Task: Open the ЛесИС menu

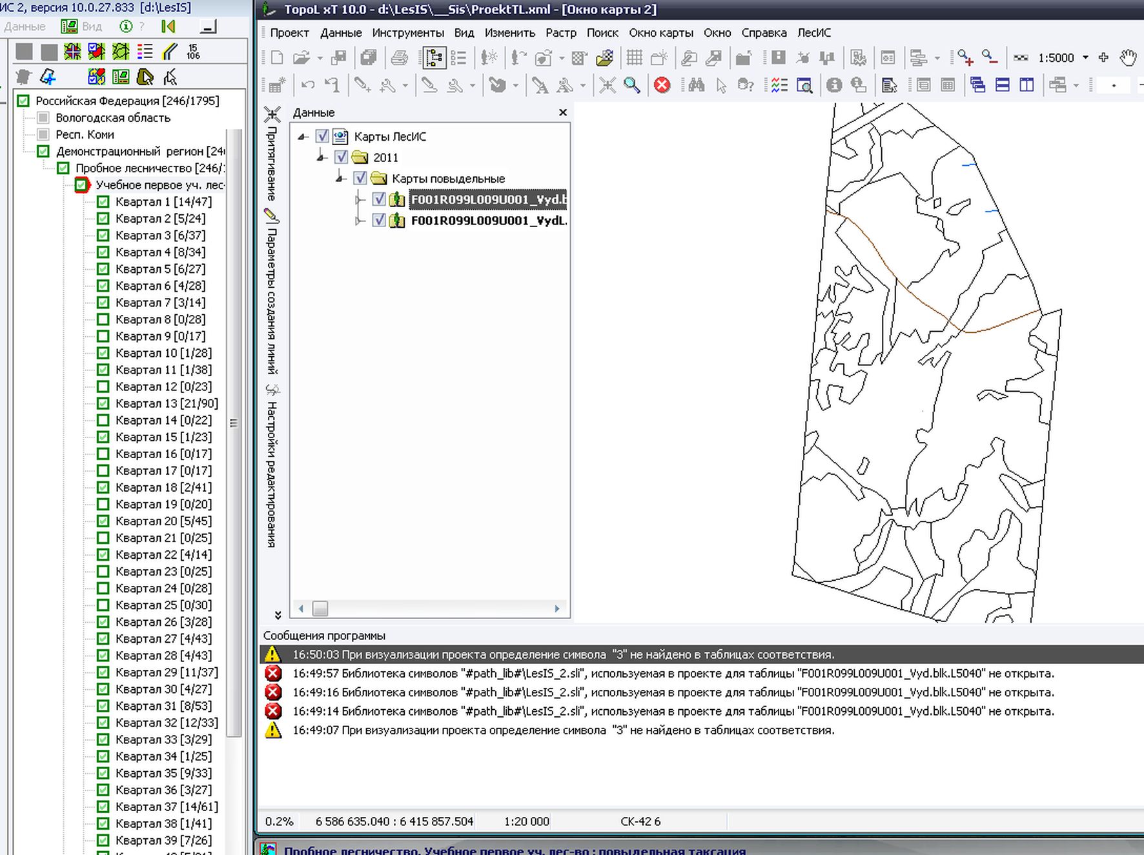Action: [x=813, y=33]
